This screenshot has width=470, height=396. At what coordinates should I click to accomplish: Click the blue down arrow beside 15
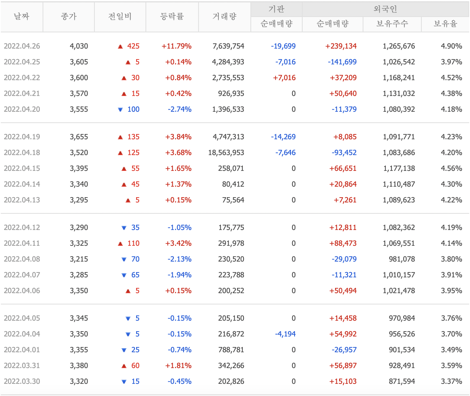[x=124, y=382]
